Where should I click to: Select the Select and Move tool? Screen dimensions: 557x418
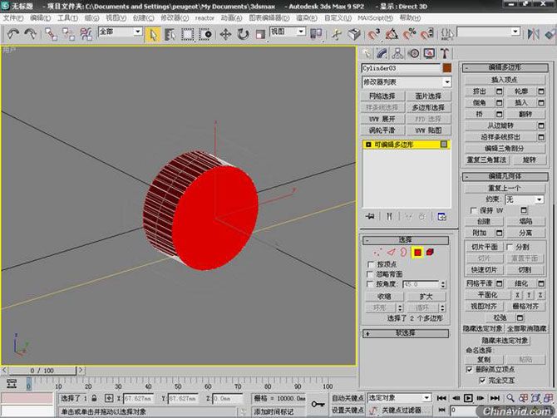coord(224,34)
